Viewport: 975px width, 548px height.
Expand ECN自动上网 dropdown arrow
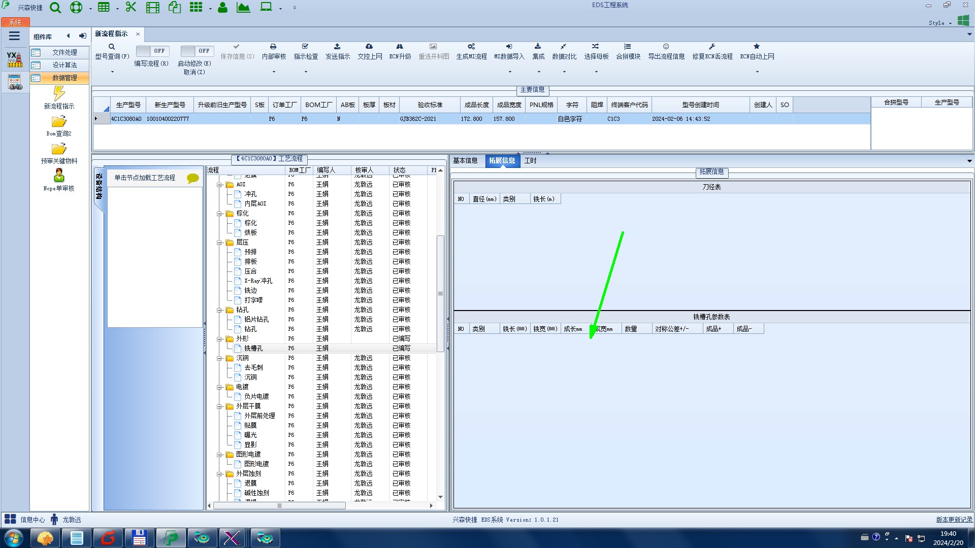[x=757, y=72]
